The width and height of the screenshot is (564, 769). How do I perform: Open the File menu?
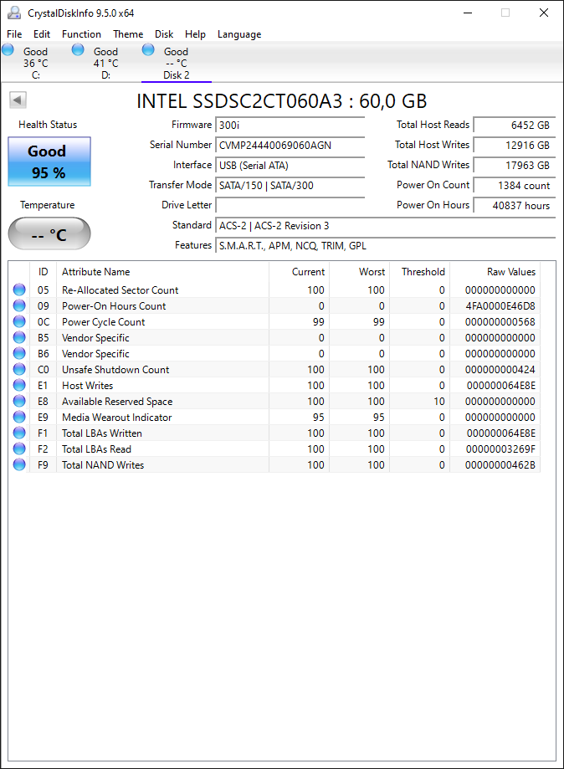[x=14, y=33]
